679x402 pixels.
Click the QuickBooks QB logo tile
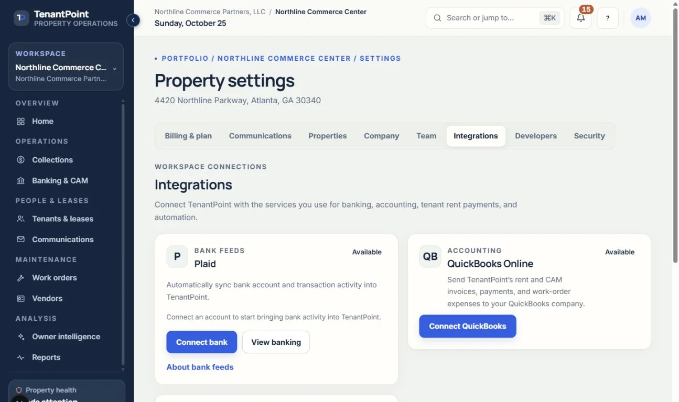430,257
